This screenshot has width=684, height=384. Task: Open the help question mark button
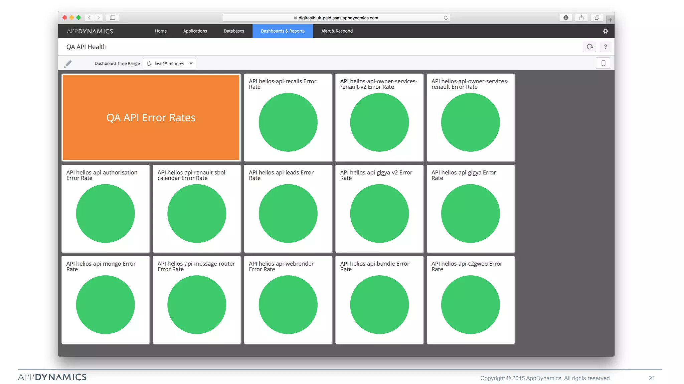click(x=606, y=47)
